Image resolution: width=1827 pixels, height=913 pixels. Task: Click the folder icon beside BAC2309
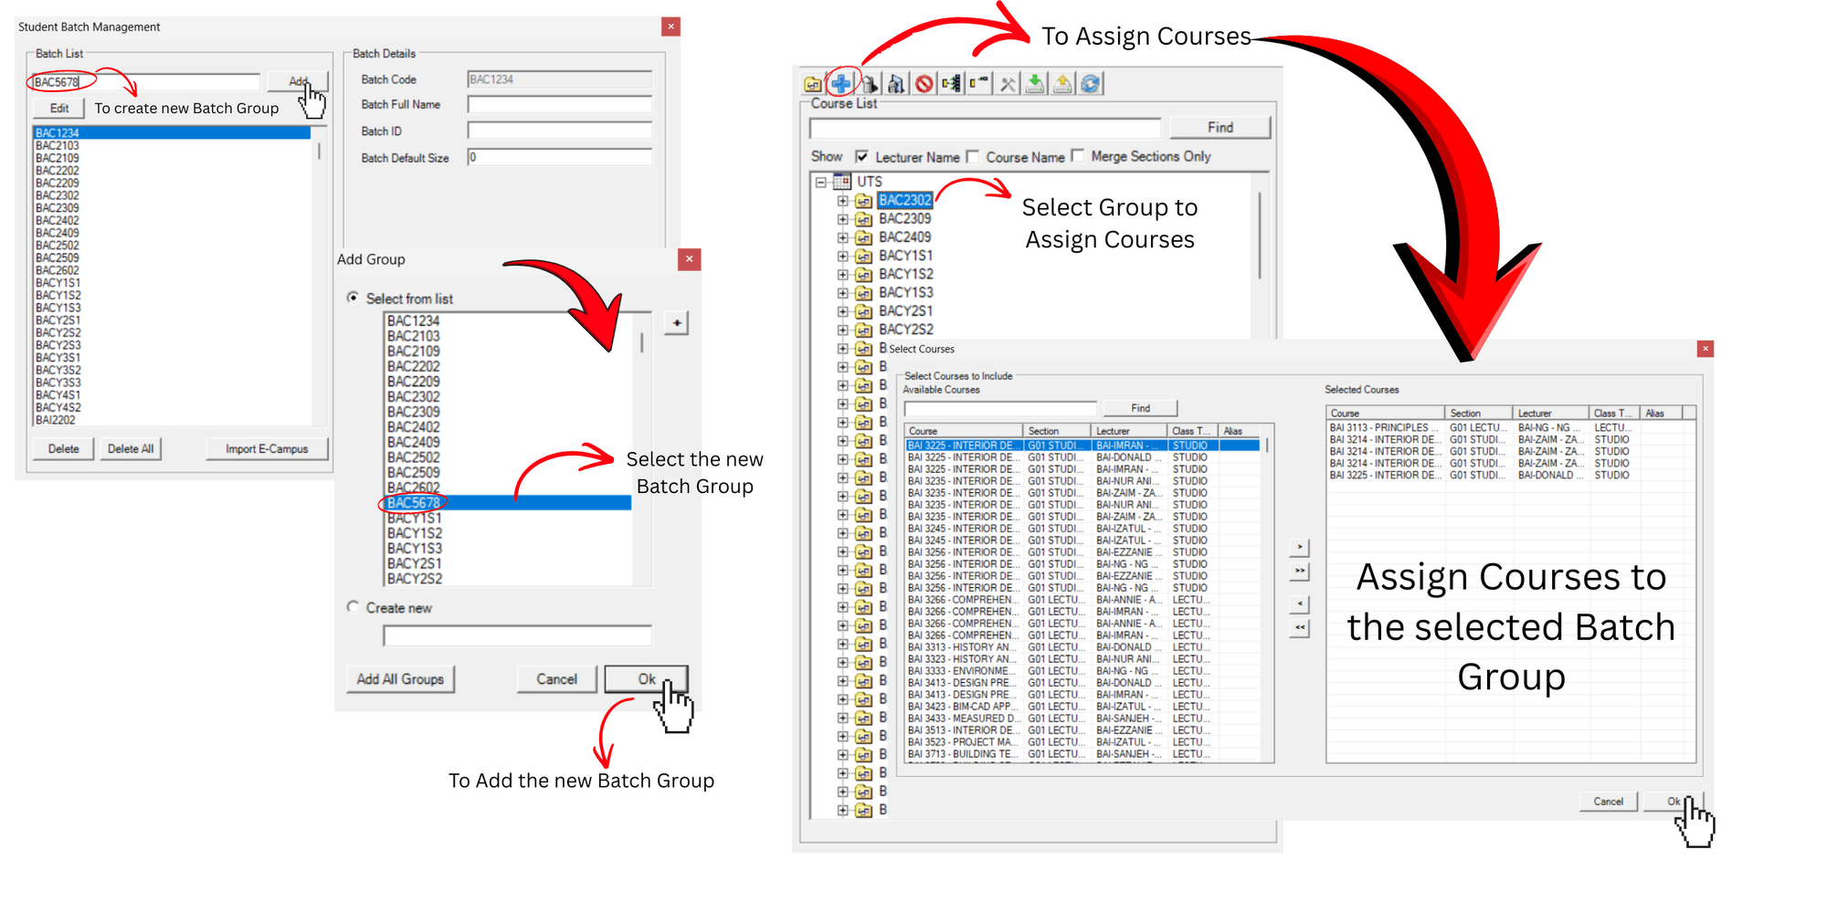pyautogui.click(x=863, y=219)
